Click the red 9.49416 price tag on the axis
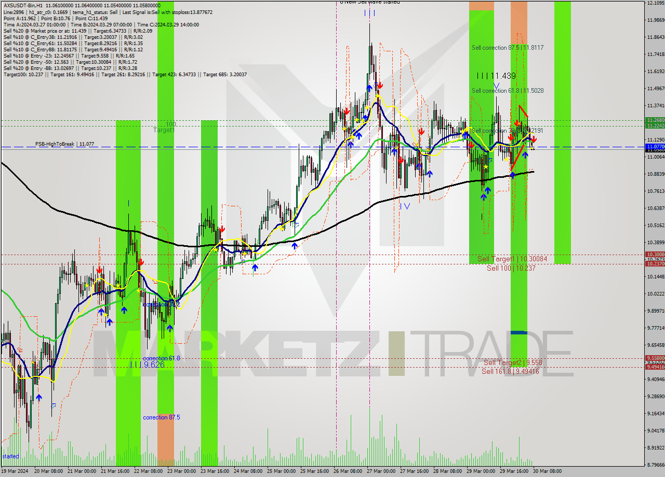665x477 pixels. 655,367
